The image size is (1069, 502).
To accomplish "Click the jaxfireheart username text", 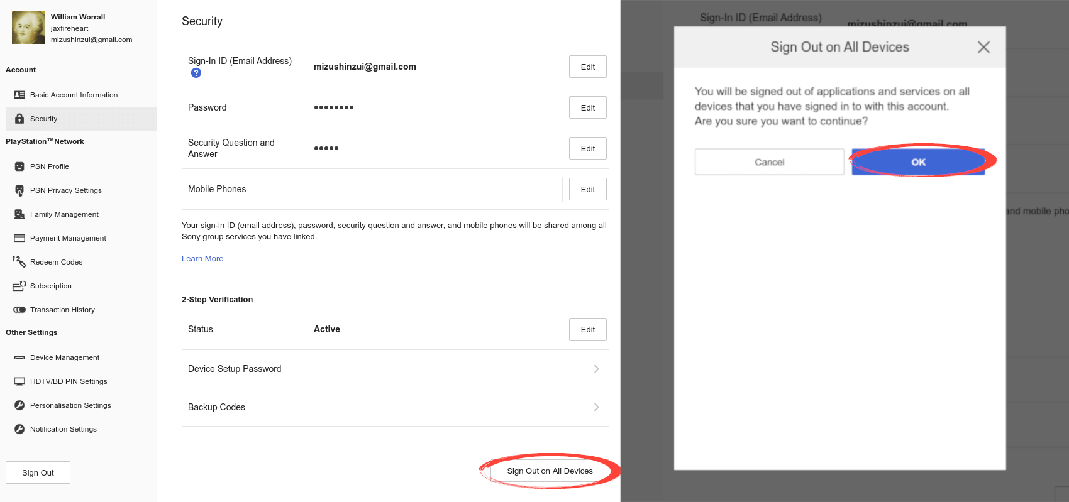I will (70, 28).
